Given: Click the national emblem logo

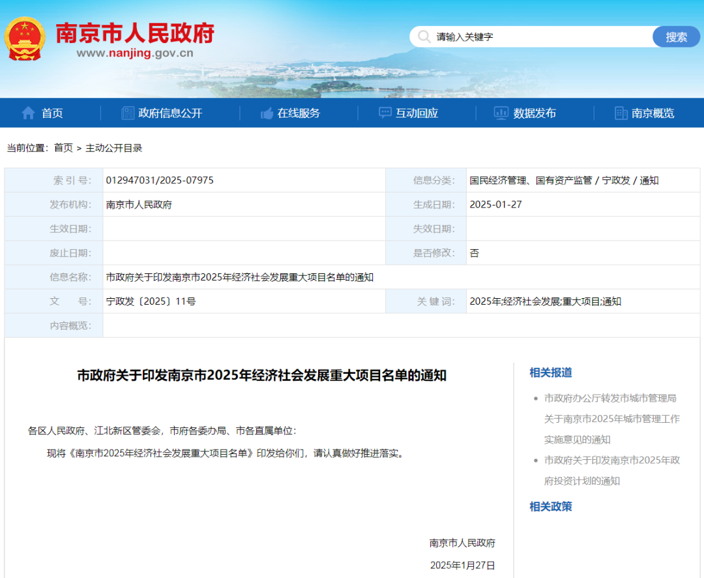Looking at the screenshot, I should pyautogui.click(x=25, y=38).
